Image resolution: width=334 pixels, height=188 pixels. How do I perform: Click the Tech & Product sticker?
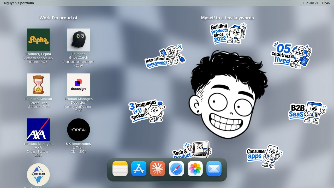(192, 150)
